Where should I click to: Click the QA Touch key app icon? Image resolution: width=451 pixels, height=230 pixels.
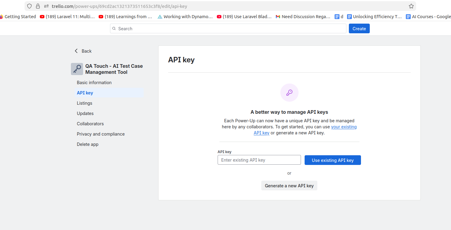pyautogui.click(x=77, y=69)
